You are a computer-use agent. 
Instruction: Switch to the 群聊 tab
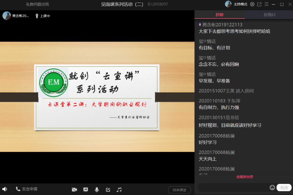pos(219,15)
